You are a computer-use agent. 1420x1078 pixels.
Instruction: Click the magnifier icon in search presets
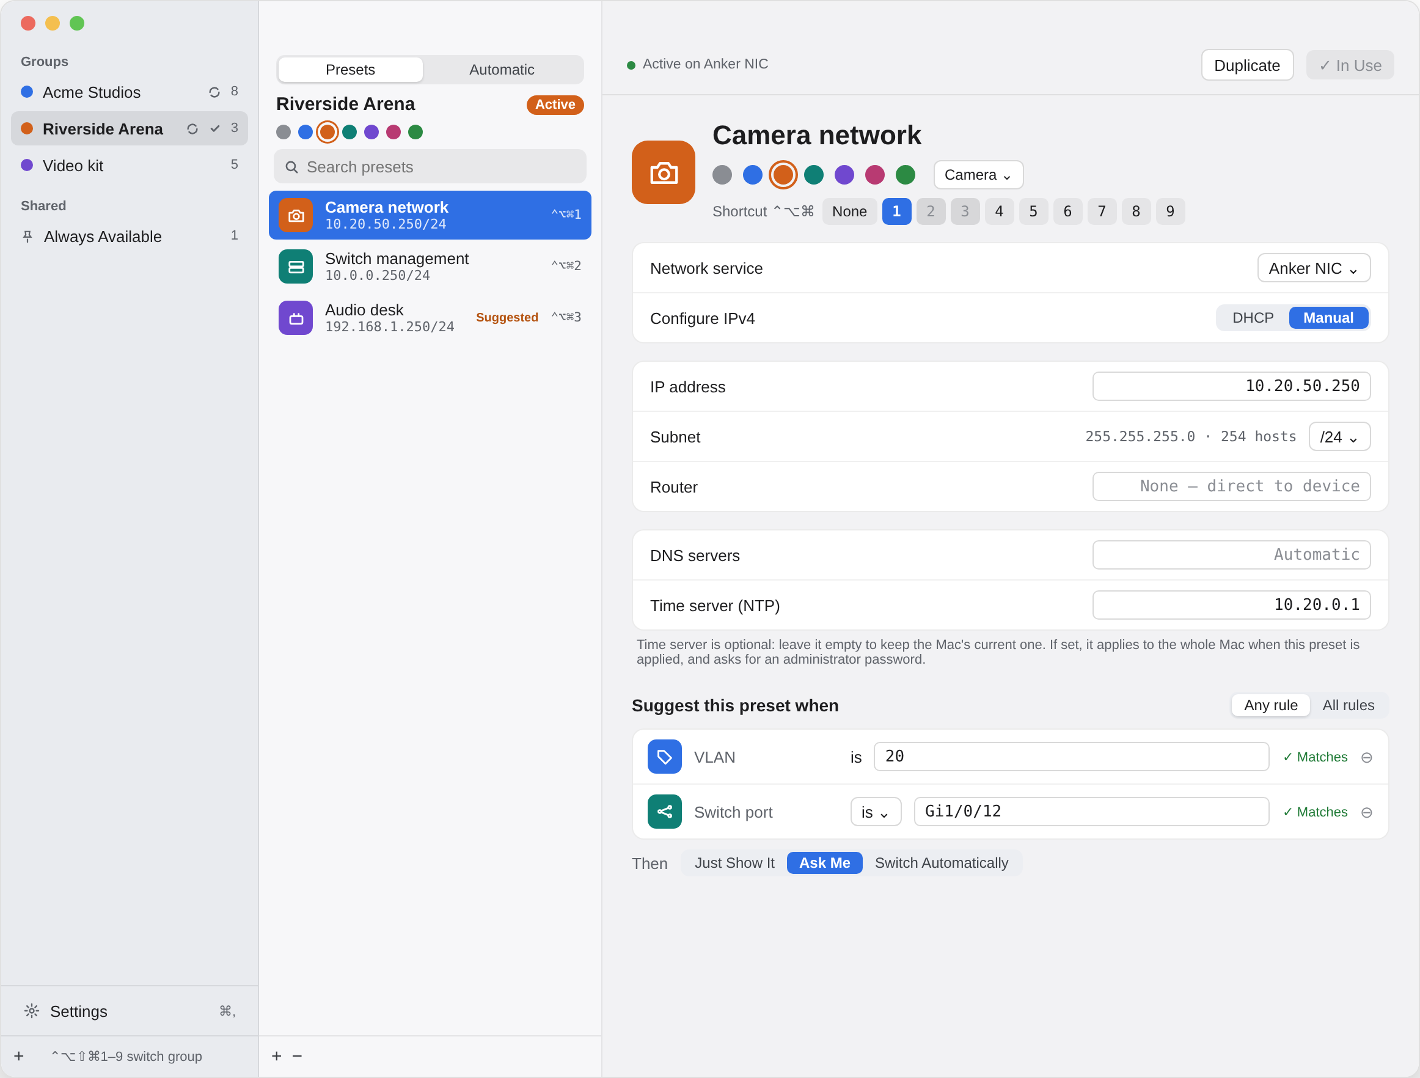[291, 167]
